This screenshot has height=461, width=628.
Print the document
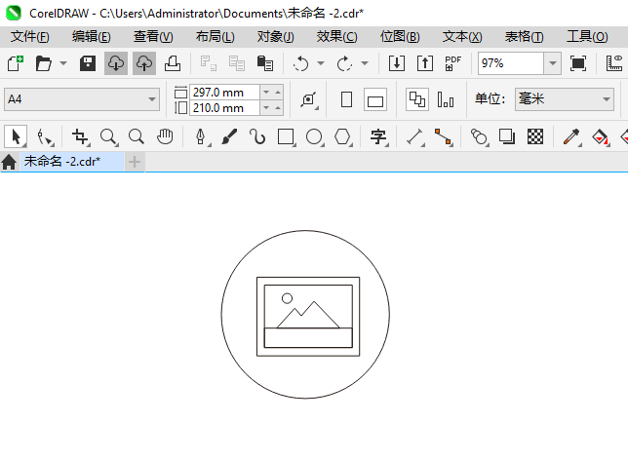pyautogui.click(x=173, y=63)
